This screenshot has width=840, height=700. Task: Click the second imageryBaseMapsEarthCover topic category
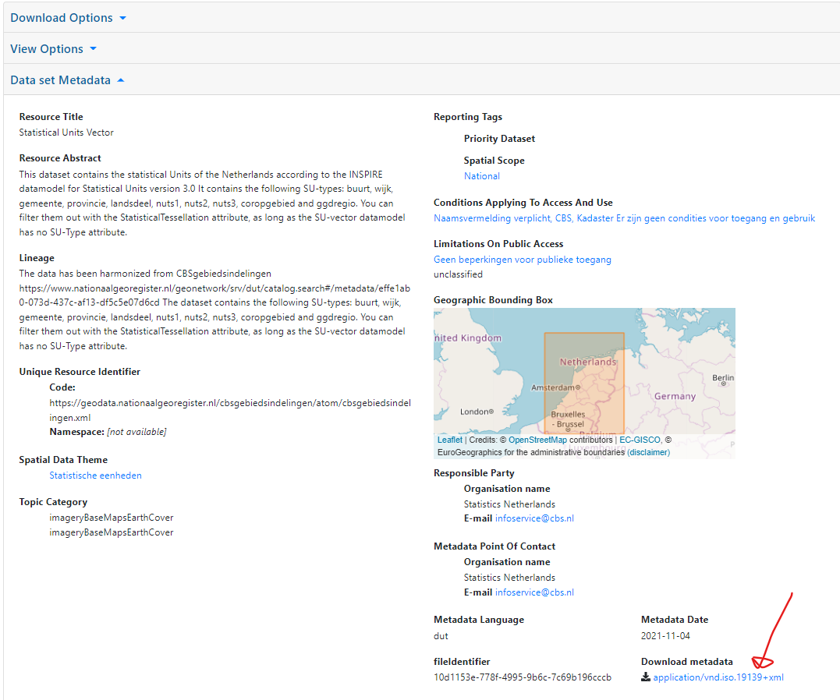[x=112, y=532]
